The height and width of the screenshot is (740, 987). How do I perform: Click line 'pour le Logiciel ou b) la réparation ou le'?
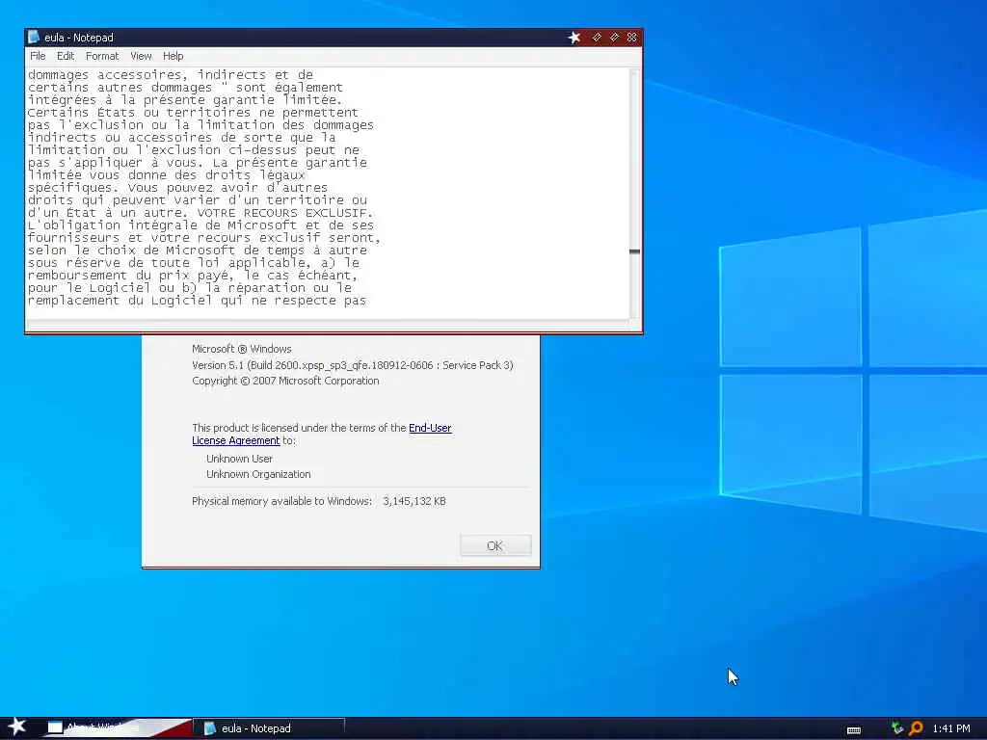click(190, 289)
